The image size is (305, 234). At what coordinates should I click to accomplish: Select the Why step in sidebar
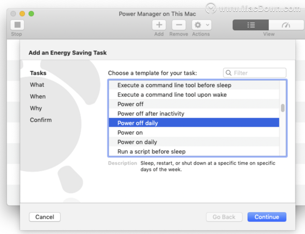(36, 108)
